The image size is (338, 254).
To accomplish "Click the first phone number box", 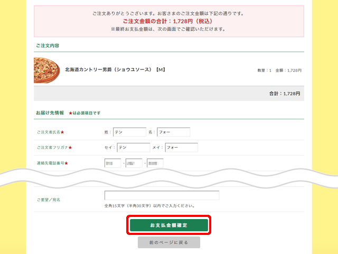I will click(x=112, y=163).
